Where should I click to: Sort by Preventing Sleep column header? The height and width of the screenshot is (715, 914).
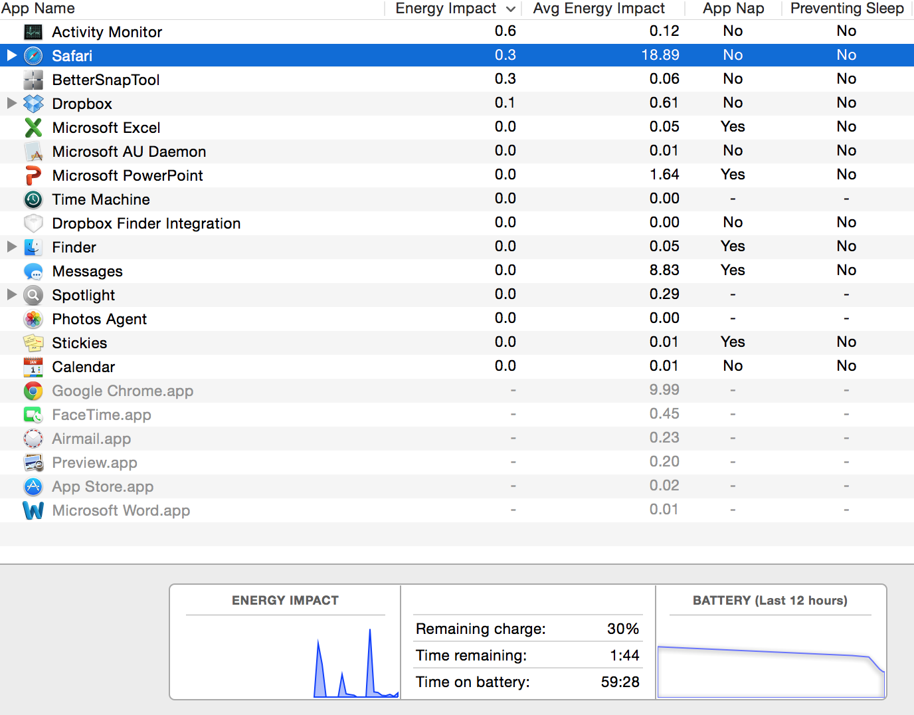point(847,9)
